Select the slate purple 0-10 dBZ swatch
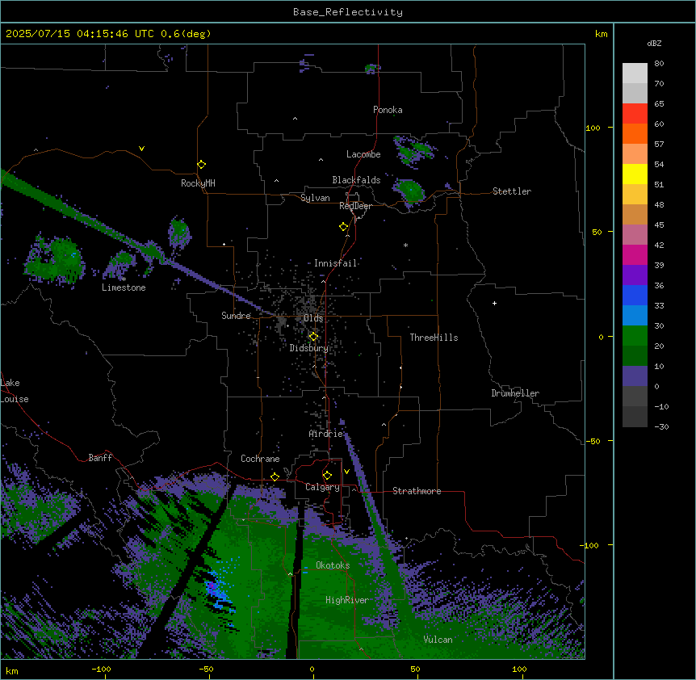 [635, 376]
